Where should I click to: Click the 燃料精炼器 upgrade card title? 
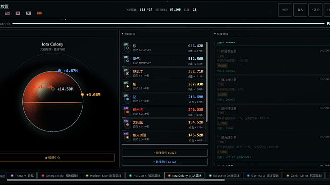point(229,109)
